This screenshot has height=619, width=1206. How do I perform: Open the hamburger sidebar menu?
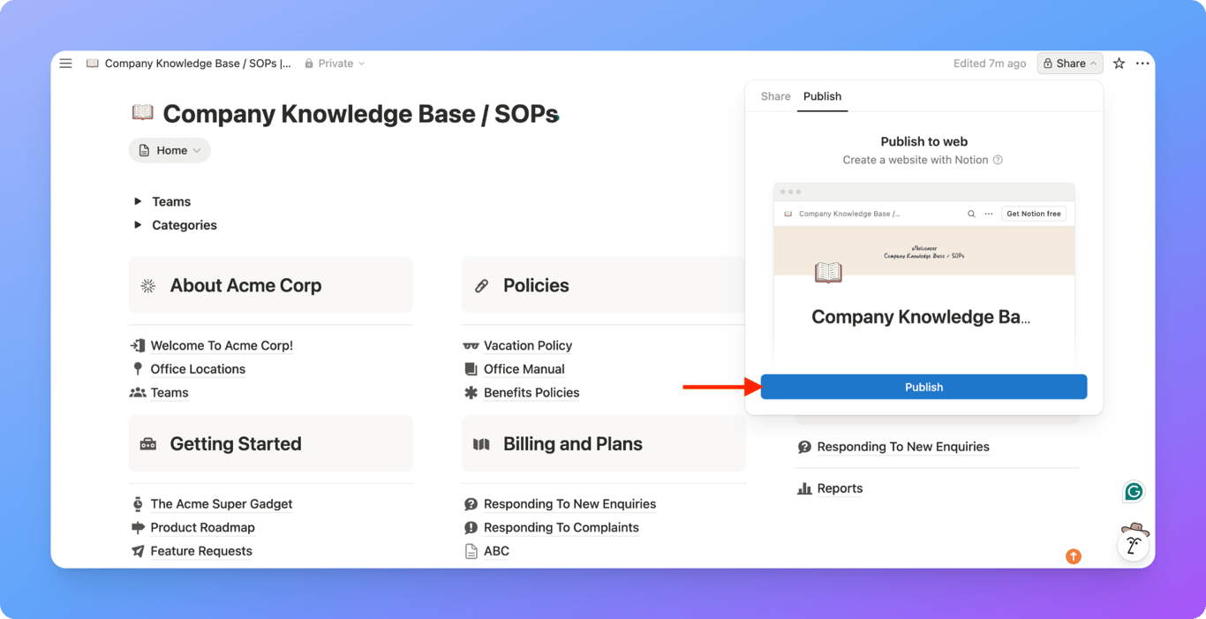pyautogui.click(x=65, y=64)
